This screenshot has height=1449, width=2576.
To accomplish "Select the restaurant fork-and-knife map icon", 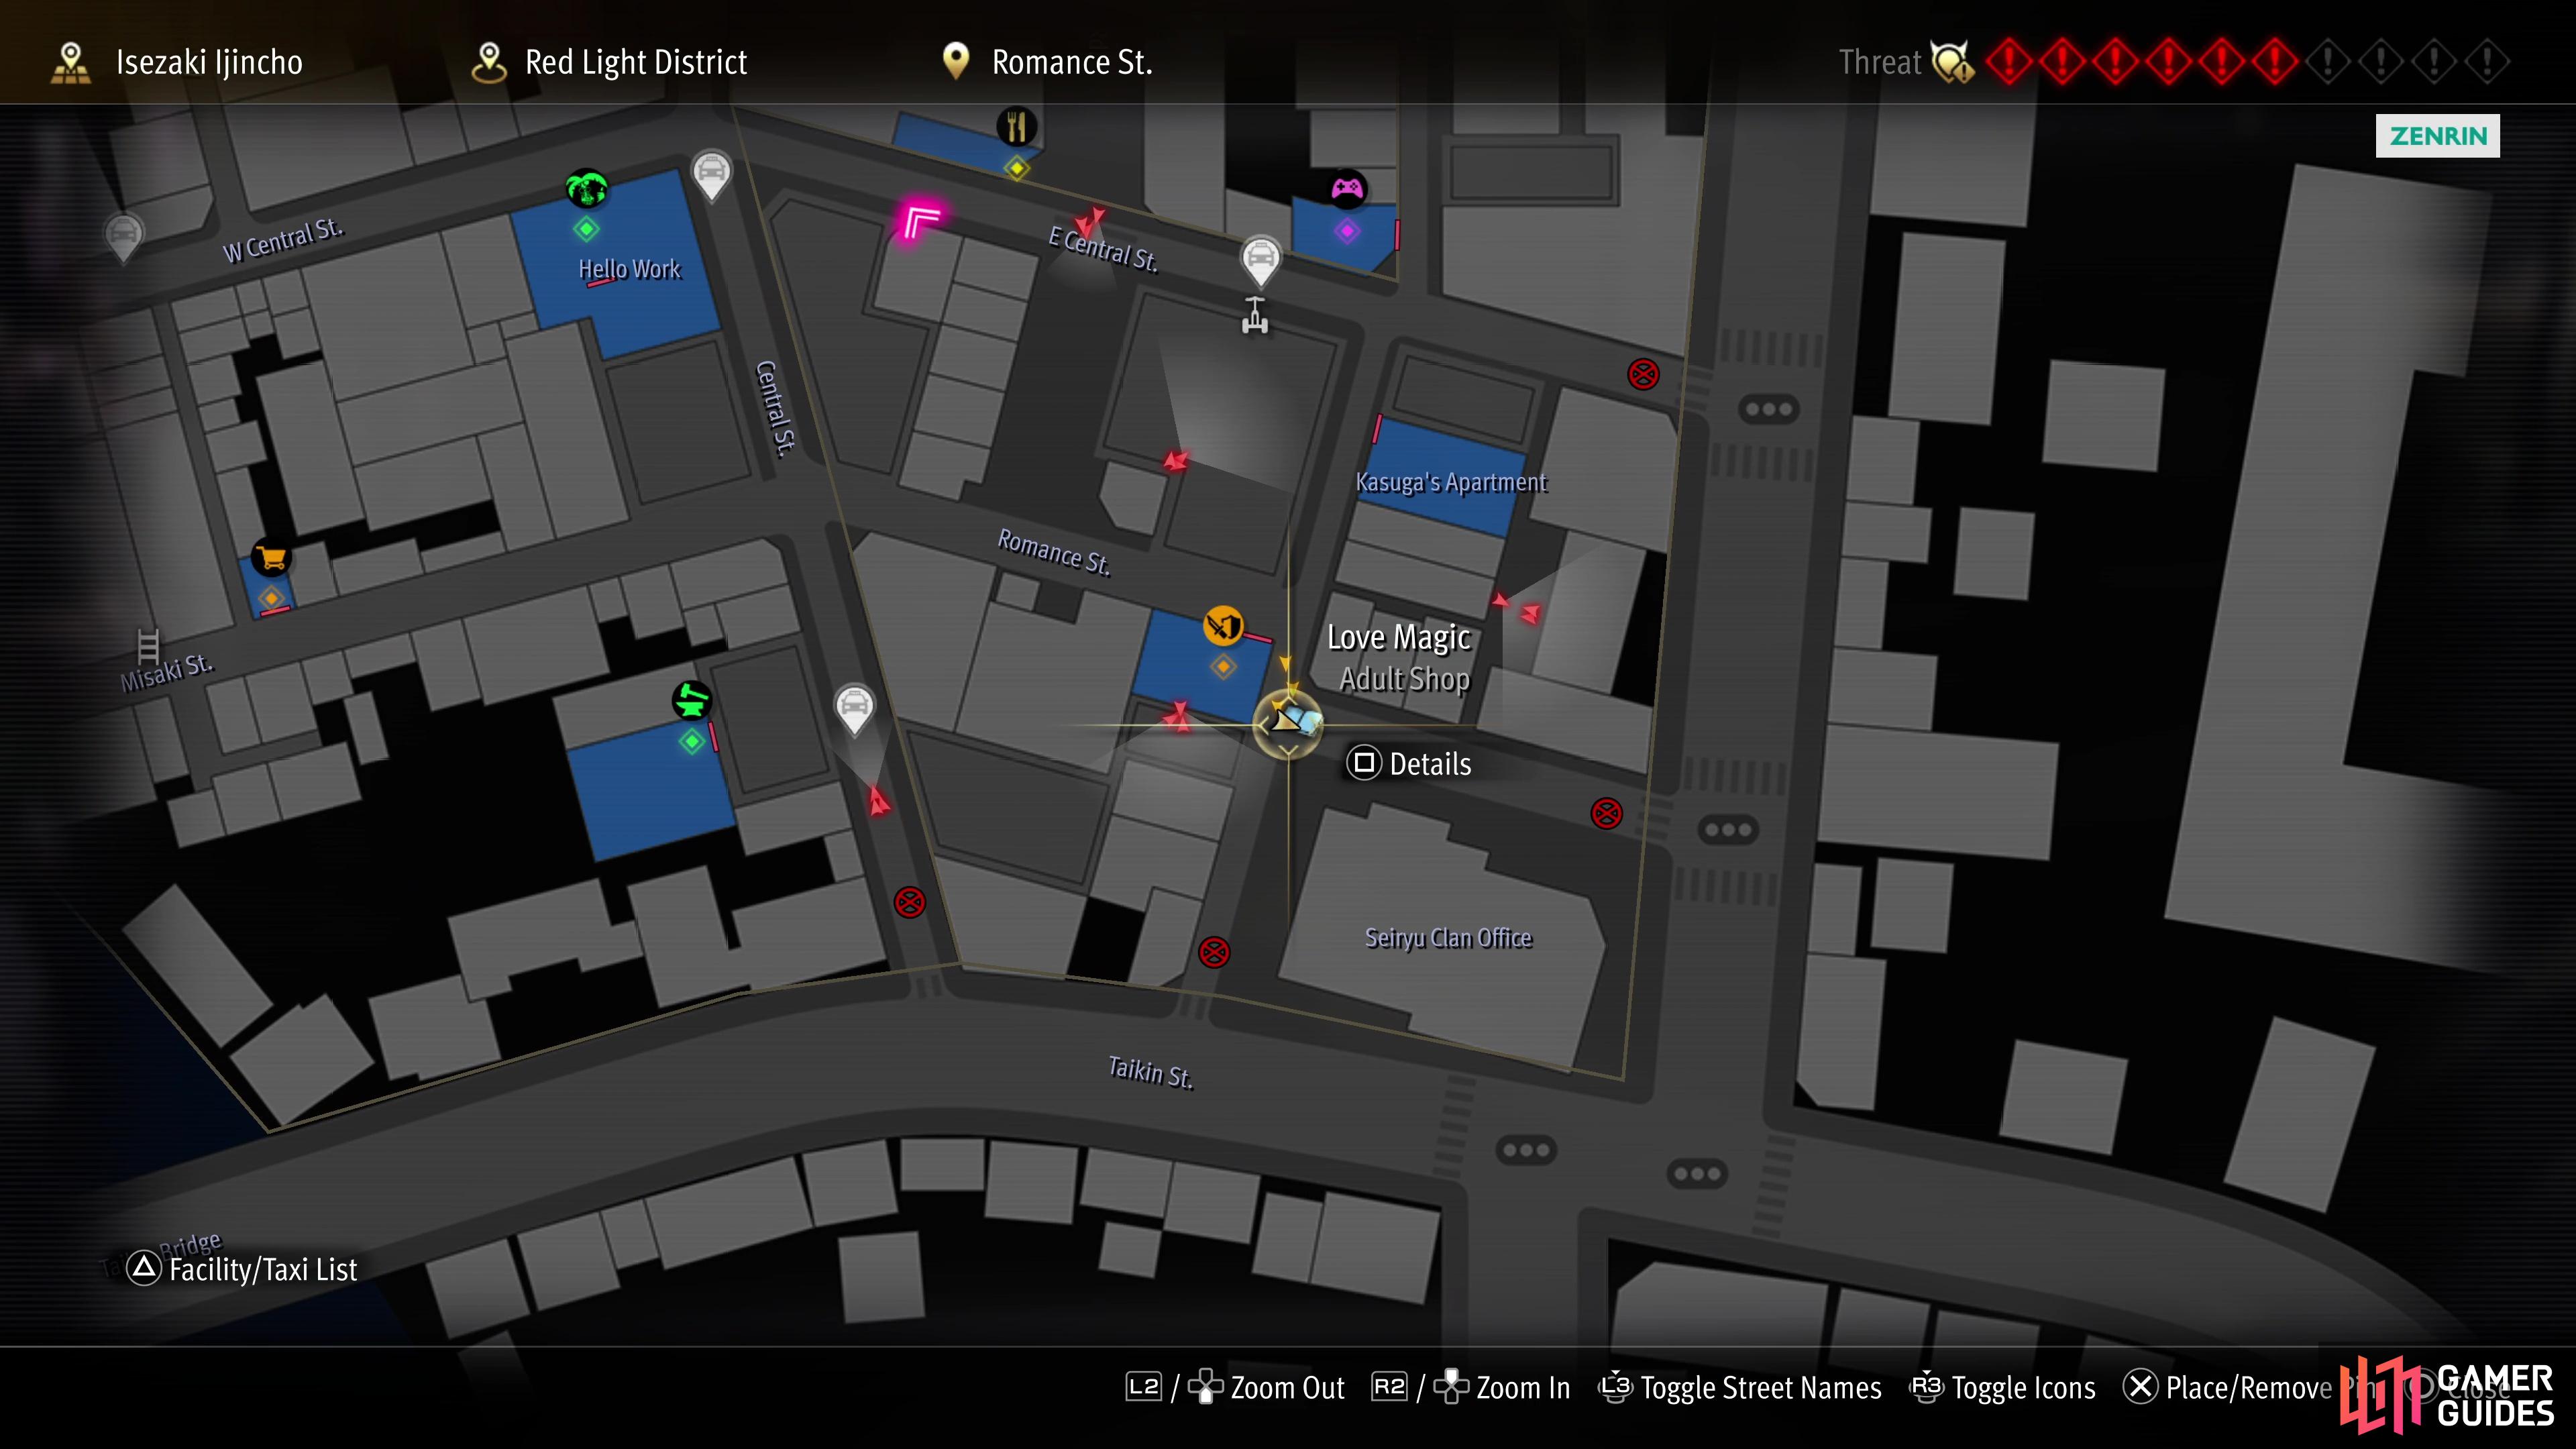I will pos(1016,127).
